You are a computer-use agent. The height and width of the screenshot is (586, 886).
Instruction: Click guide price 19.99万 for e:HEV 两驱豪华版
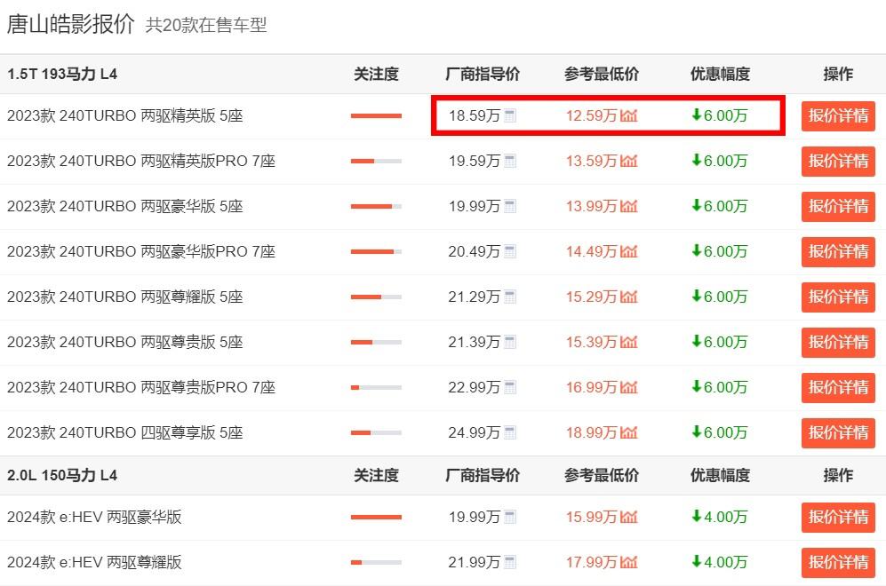coord(475,517)
